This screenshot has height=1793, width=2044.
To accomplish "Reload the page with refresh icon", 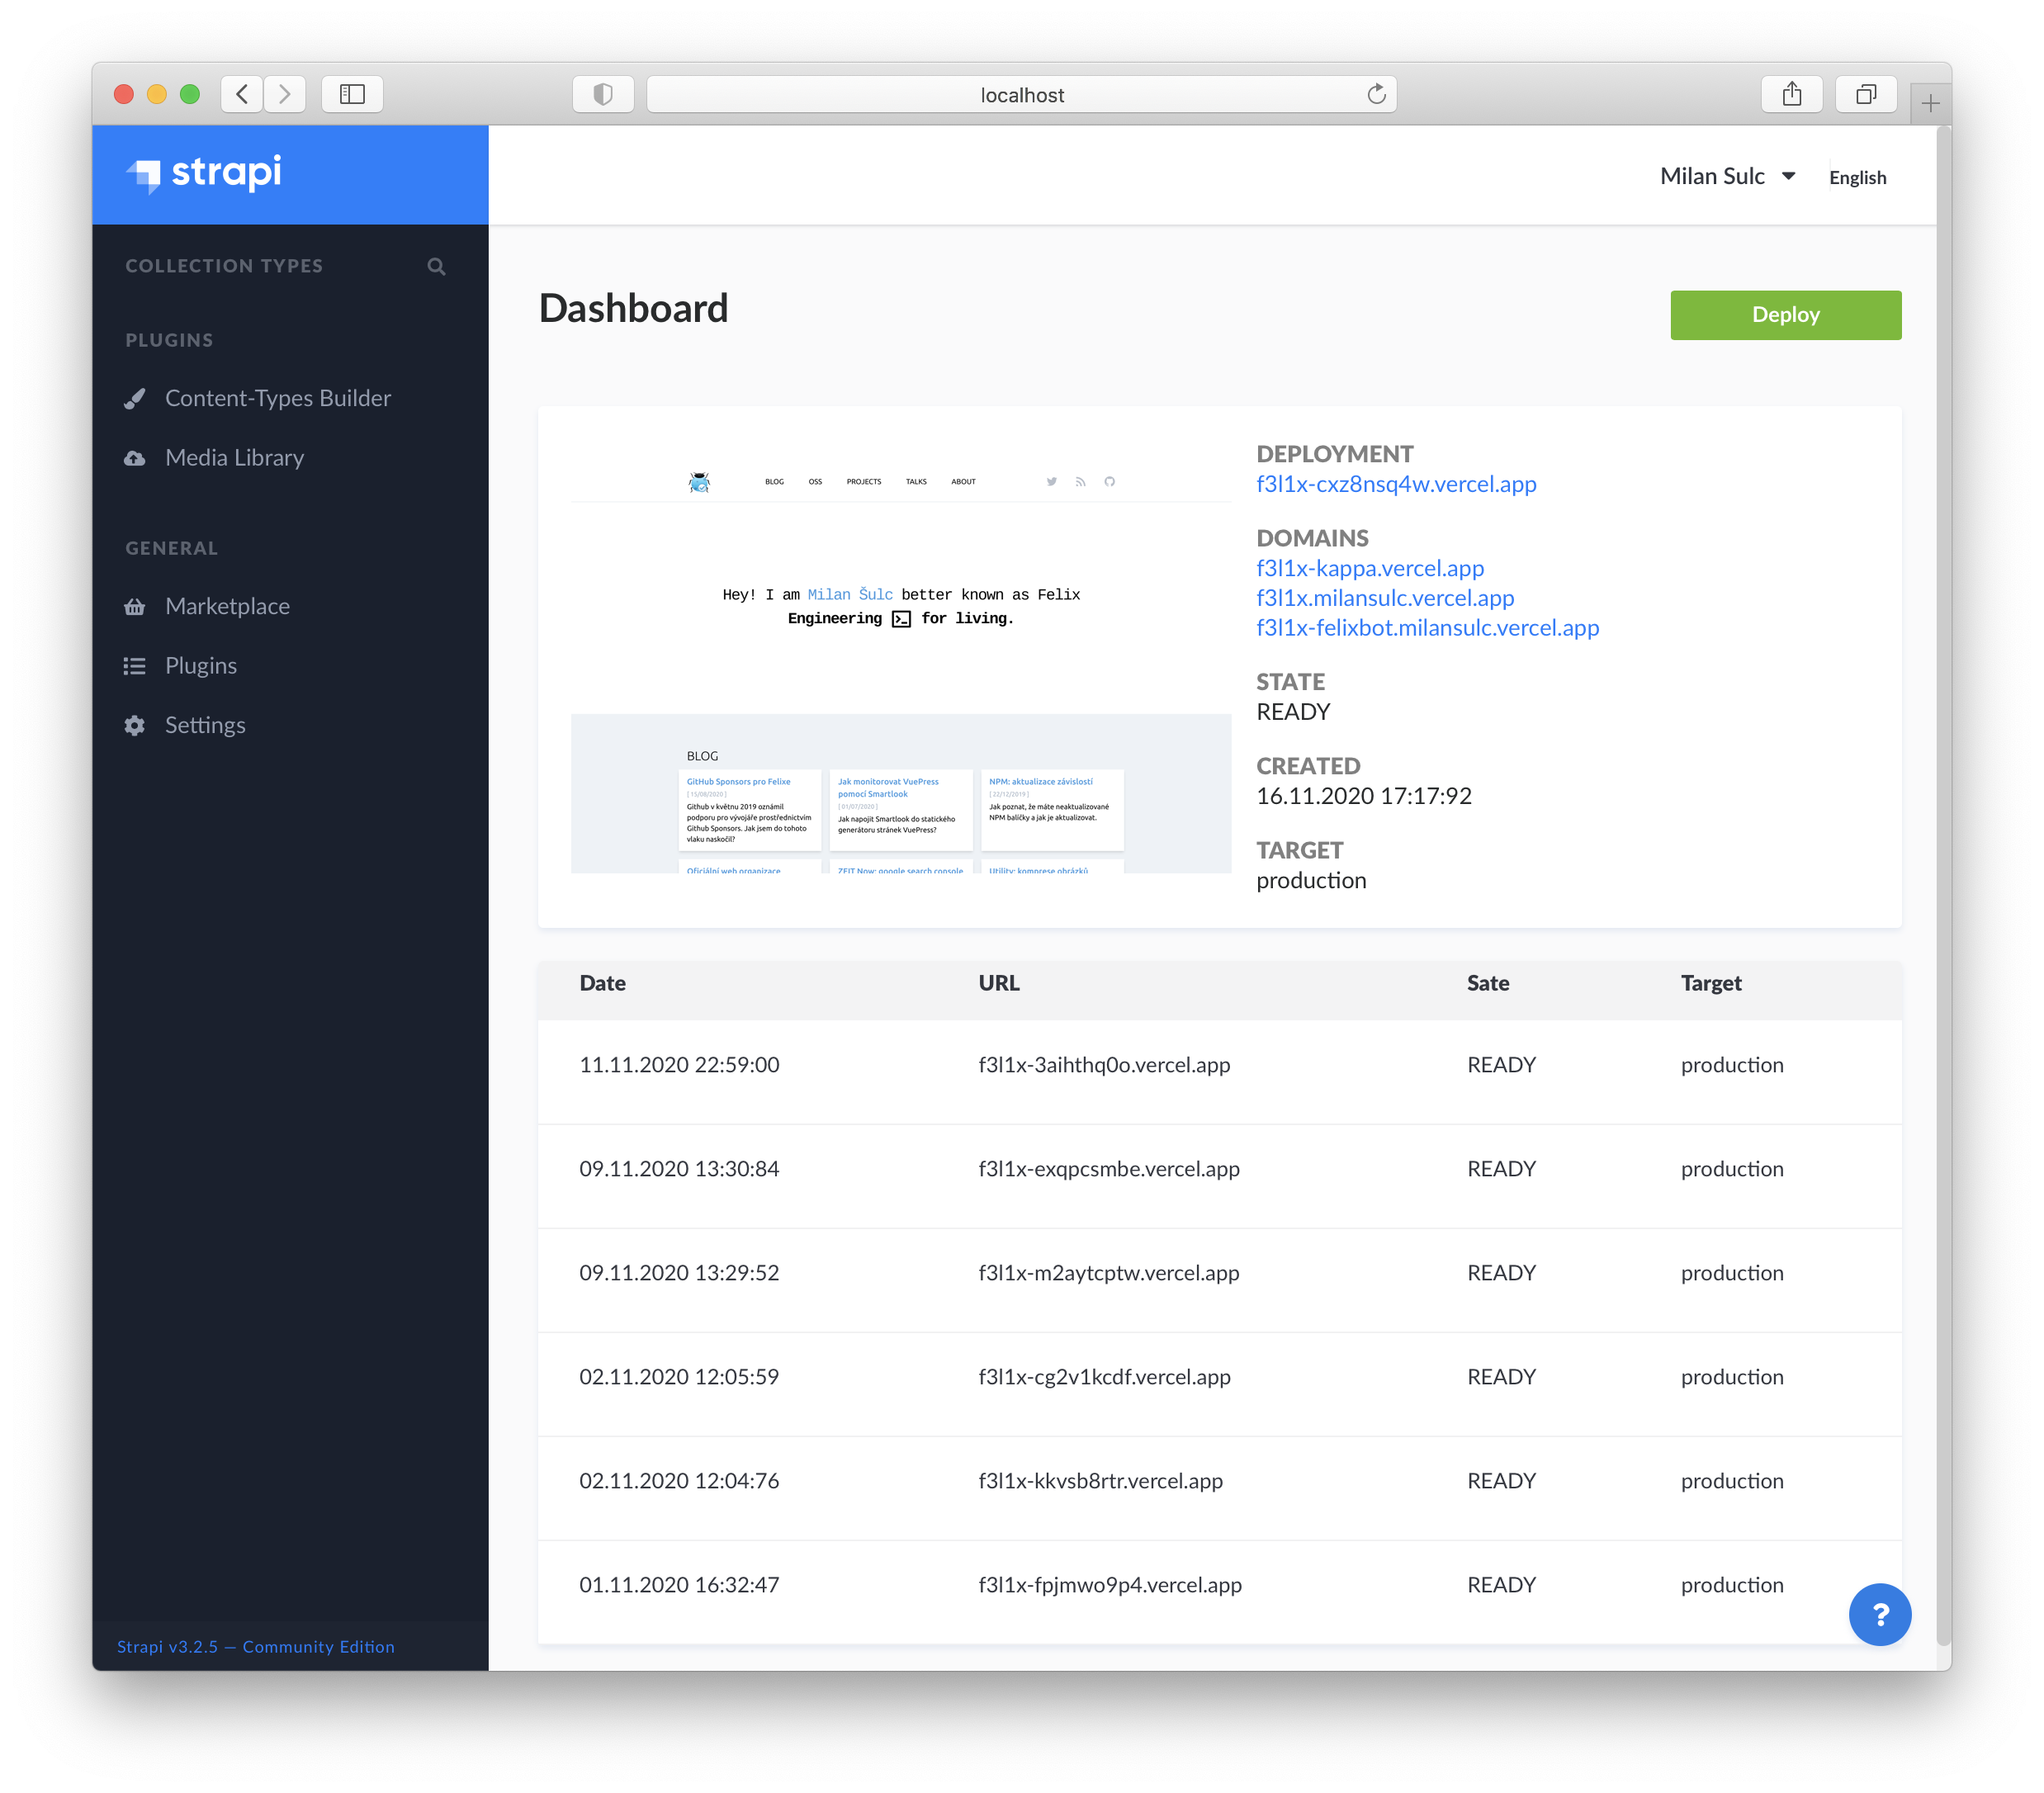I will [1376, 94].
